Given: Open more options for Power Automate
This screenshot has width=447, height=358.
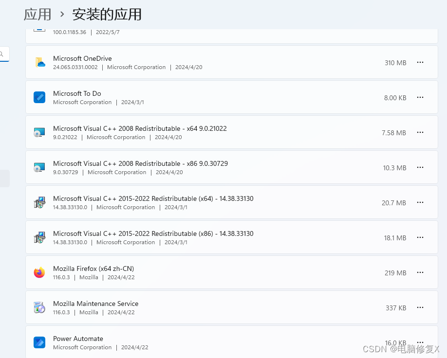Looking at the screenshot, I should (x=420, y=342).
